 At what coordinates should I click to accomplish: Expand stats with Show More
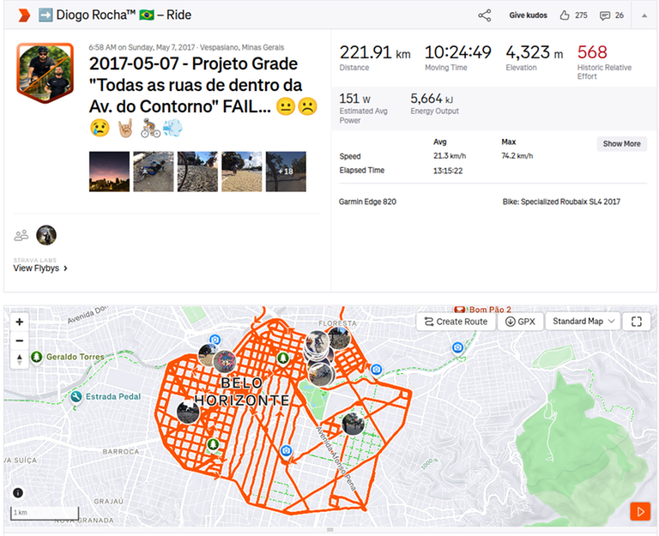(621, 144)
